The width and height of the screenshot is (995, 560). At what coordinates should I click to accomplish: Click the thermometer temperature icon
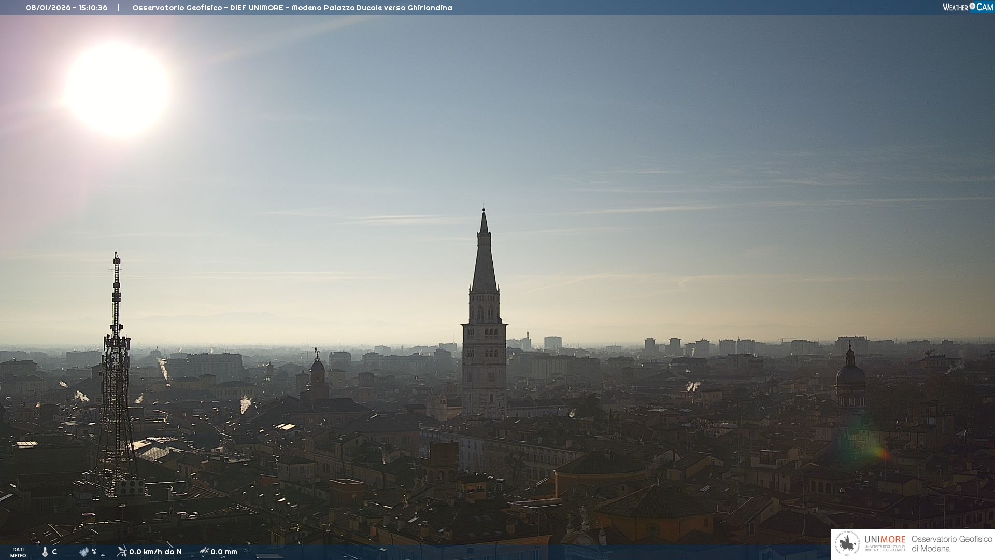click(x=45, y=552)
